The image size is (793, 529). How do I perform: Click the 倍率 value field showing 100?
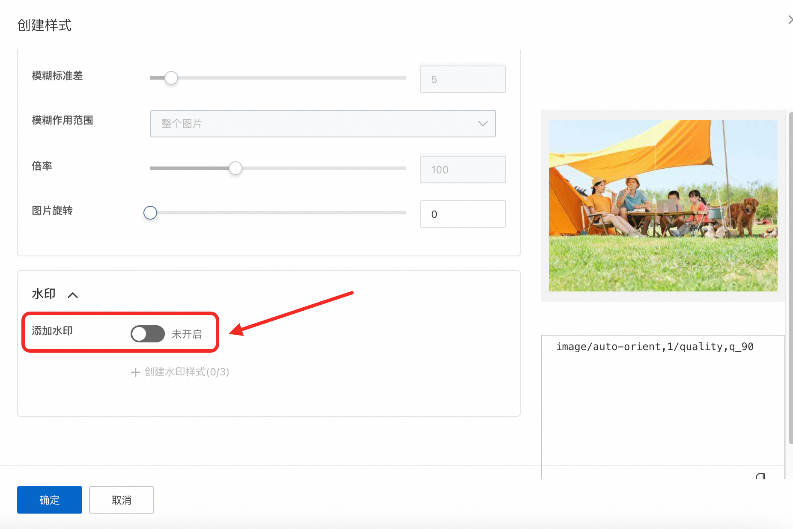[463, 169]
